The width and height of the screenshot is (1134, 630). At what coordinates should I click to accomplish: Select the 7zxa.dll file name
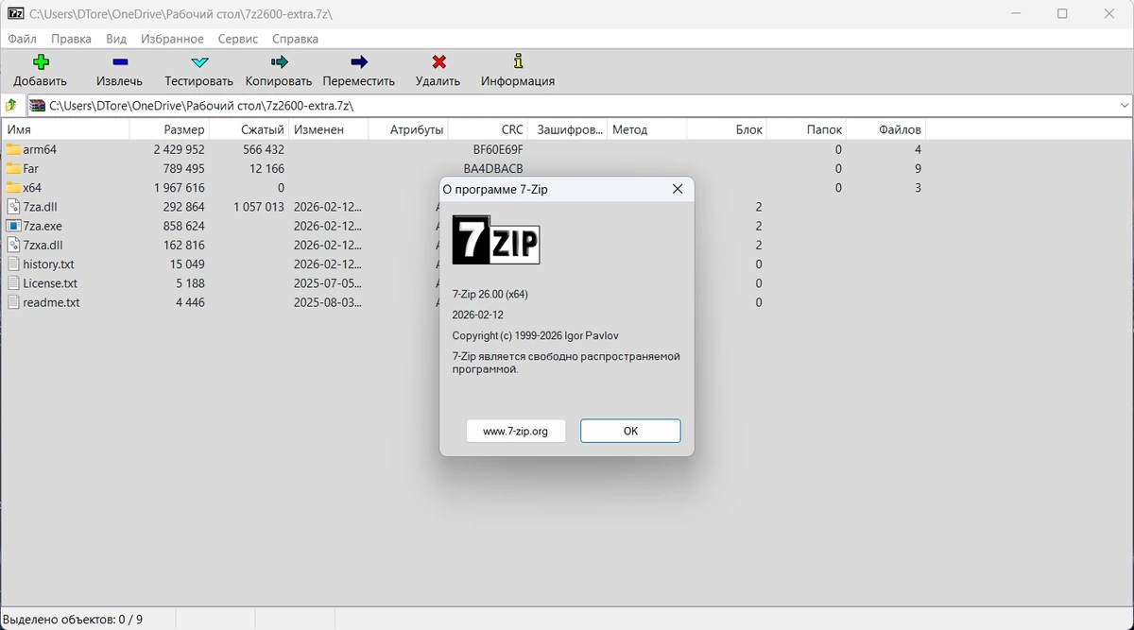coord(43,245)
